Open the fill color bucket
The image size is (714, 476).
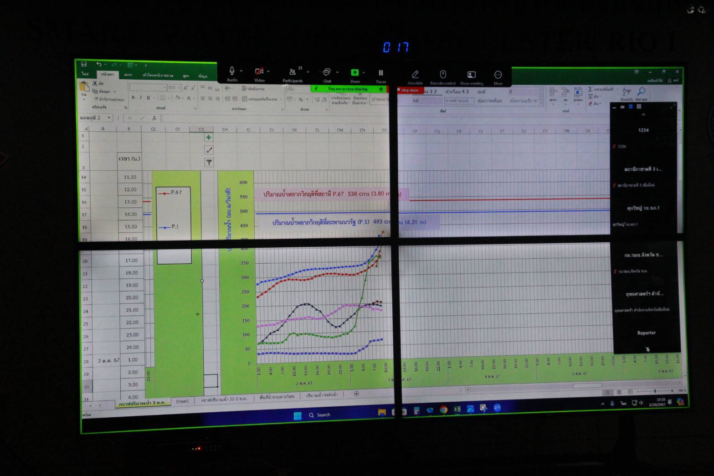point(178,98)
